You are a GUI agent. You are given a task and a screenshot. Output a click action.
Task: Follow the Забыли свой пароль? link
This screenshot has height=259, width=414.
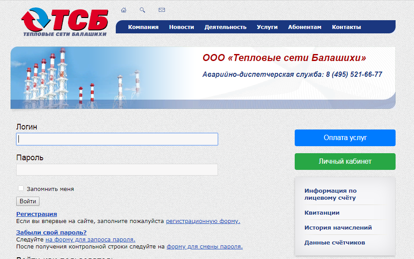[51, 232]
